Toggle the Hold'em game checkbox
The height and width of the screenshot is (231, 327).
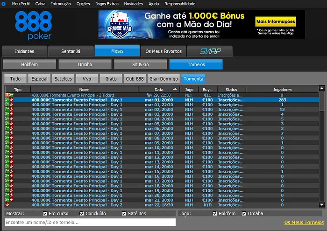click(x=214, y=214)
